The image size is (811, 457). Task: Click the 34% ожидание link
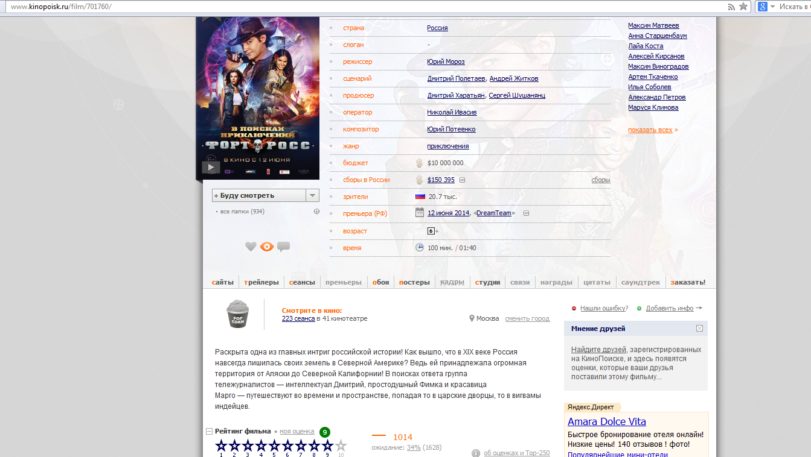click(x=414, y=447)
